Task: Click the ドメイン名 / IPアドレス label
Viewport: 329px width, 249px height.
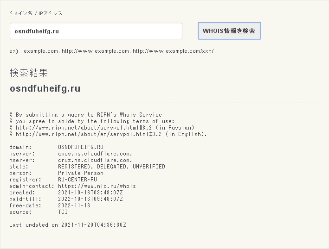Action: pos(36,13)
